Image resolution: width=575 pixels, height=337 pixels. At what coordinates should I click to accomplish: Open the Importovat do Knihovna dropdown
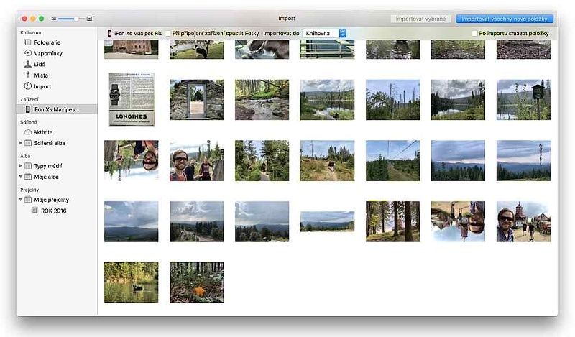325,33
